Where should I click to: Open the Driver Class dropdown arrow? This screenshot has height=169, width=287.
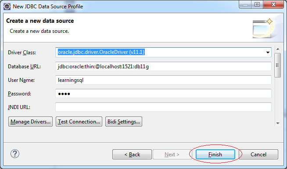pos(268,53)
